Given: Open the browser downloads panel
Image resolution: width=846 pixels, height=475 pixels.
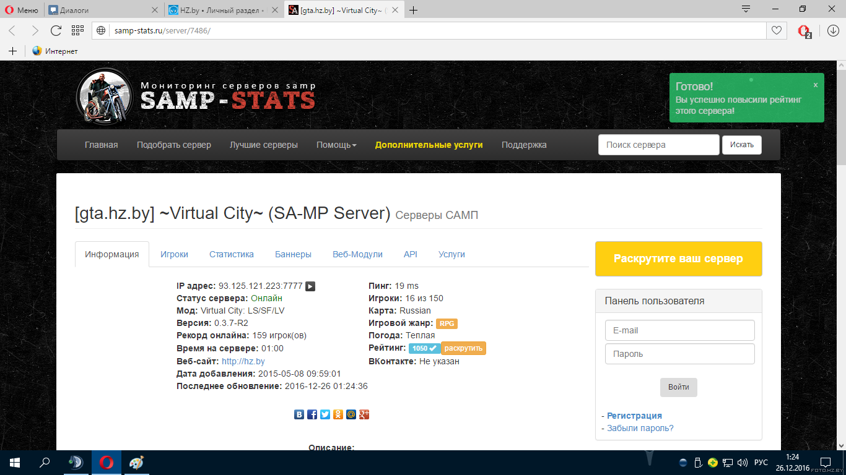Looking at the screenshot, I should click(x=832, y=30).
